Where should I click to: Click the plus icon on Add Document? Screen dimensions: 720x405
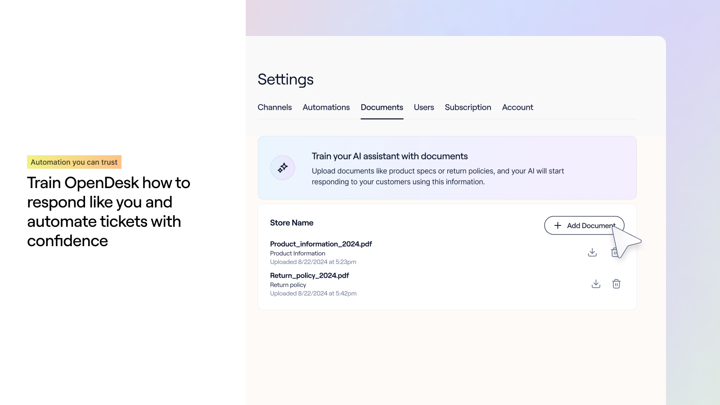pos(558,225)
